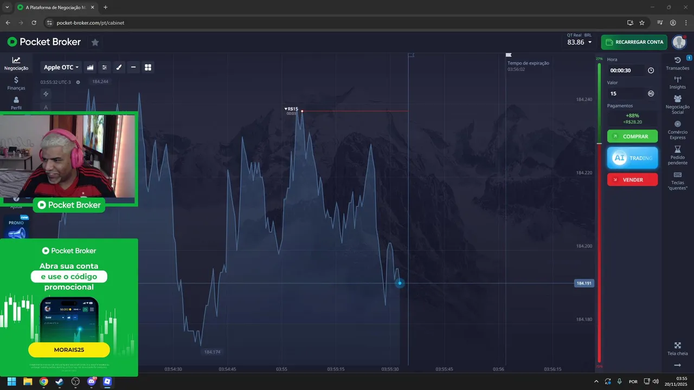Open Chrome profile icon
694x390 pixels.
click(x=673, y=23)
